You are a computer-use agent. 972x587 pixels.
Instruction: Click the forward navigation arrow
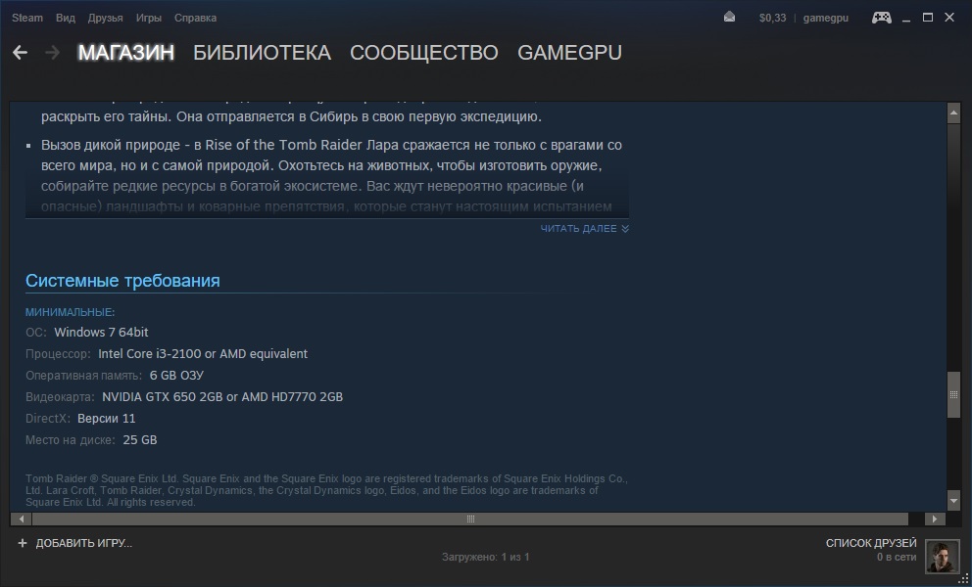(x=53, y=53)
